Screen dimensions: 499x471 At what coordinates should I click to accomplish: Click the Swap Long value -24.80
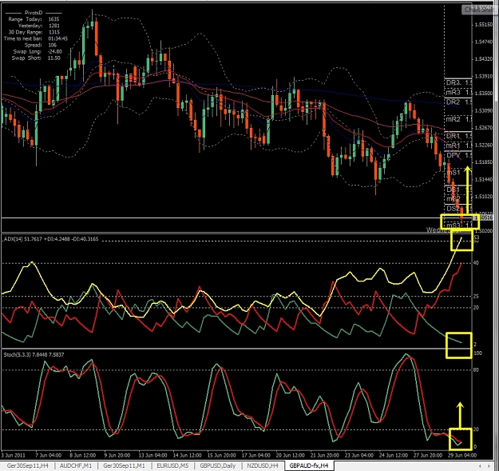point(55,51)
